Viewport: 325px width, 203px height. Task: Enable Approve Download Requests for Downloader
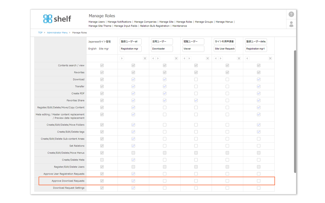pos(165,181)
